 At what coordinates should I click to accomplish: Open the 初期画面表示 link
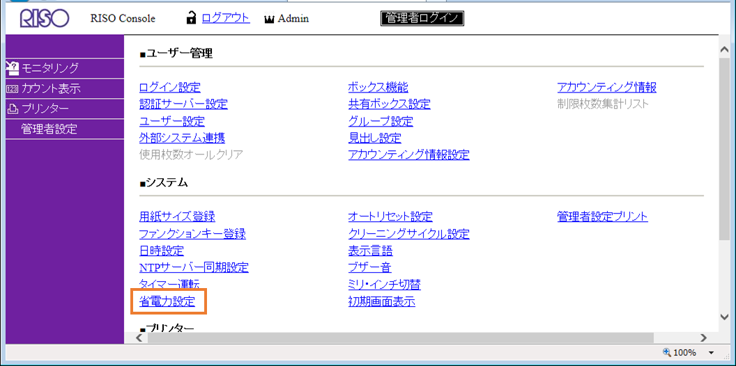(382, 301)
